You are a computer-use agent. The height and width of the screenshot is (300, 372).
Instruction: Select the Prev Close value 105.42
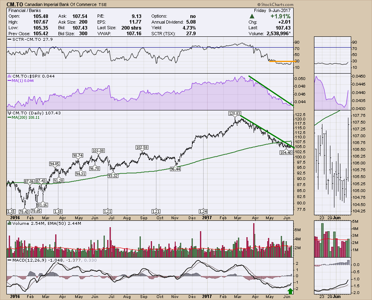(40, 34)
